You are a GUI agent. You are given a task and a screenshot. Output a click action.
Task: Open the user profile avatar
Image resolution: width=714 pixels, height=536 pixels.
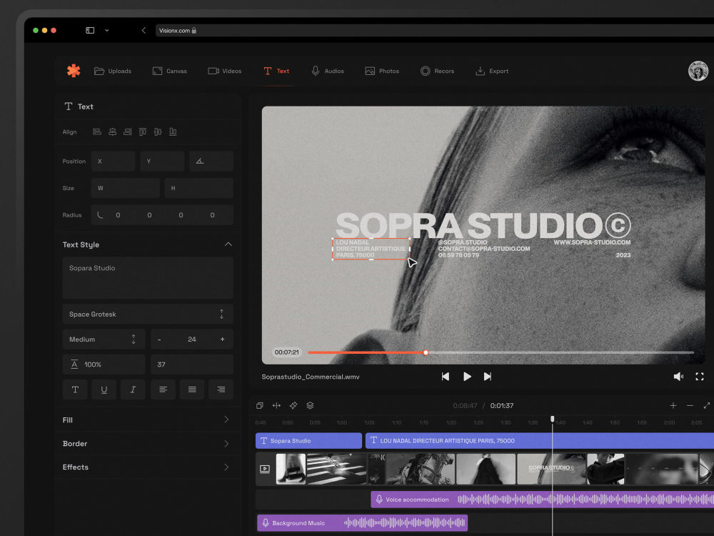[698, 71]
